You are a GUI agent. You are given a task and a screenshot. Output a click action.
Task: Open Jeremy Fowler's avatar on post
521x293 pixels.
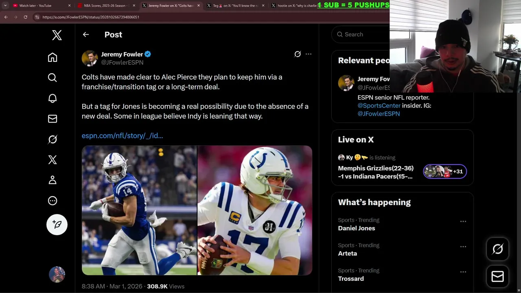[x=90, y=58]
